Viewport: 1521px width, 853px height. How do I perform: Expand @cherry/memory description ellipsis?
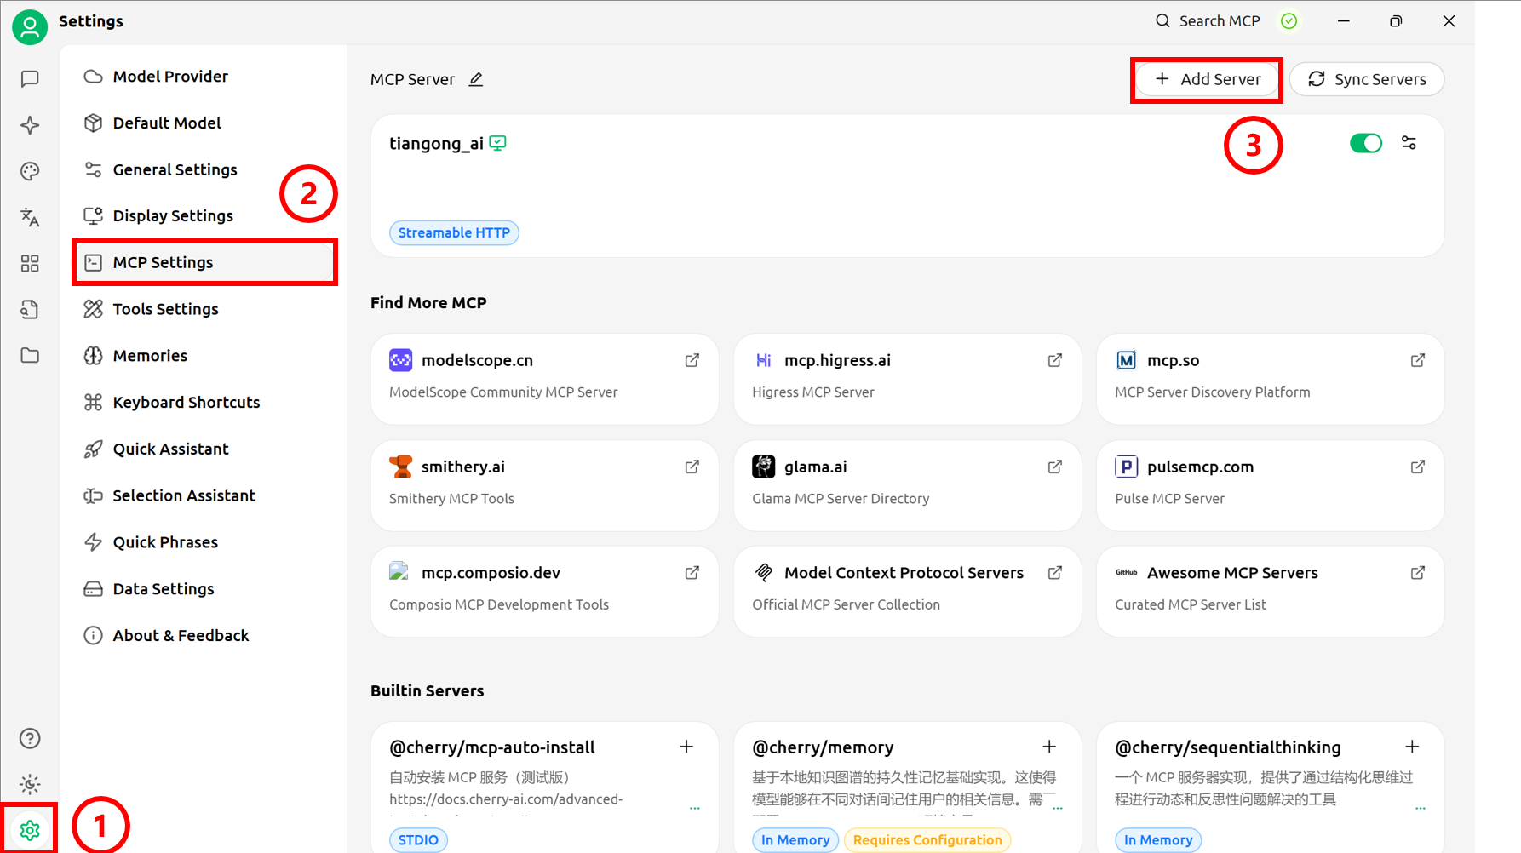[x=1058, y=807]
